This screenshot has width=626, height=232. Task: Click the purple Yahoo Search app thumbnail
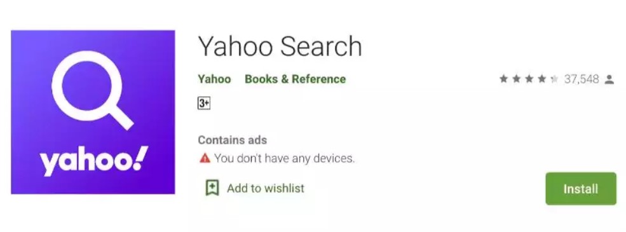coord(93,113)
